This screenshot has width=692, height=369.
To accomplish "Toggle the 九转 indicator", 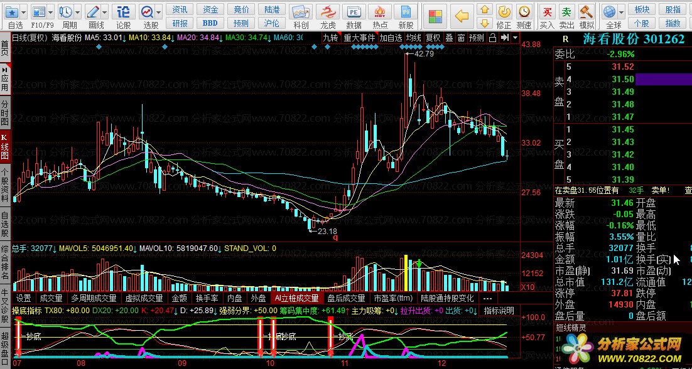I will pos(330,38).
